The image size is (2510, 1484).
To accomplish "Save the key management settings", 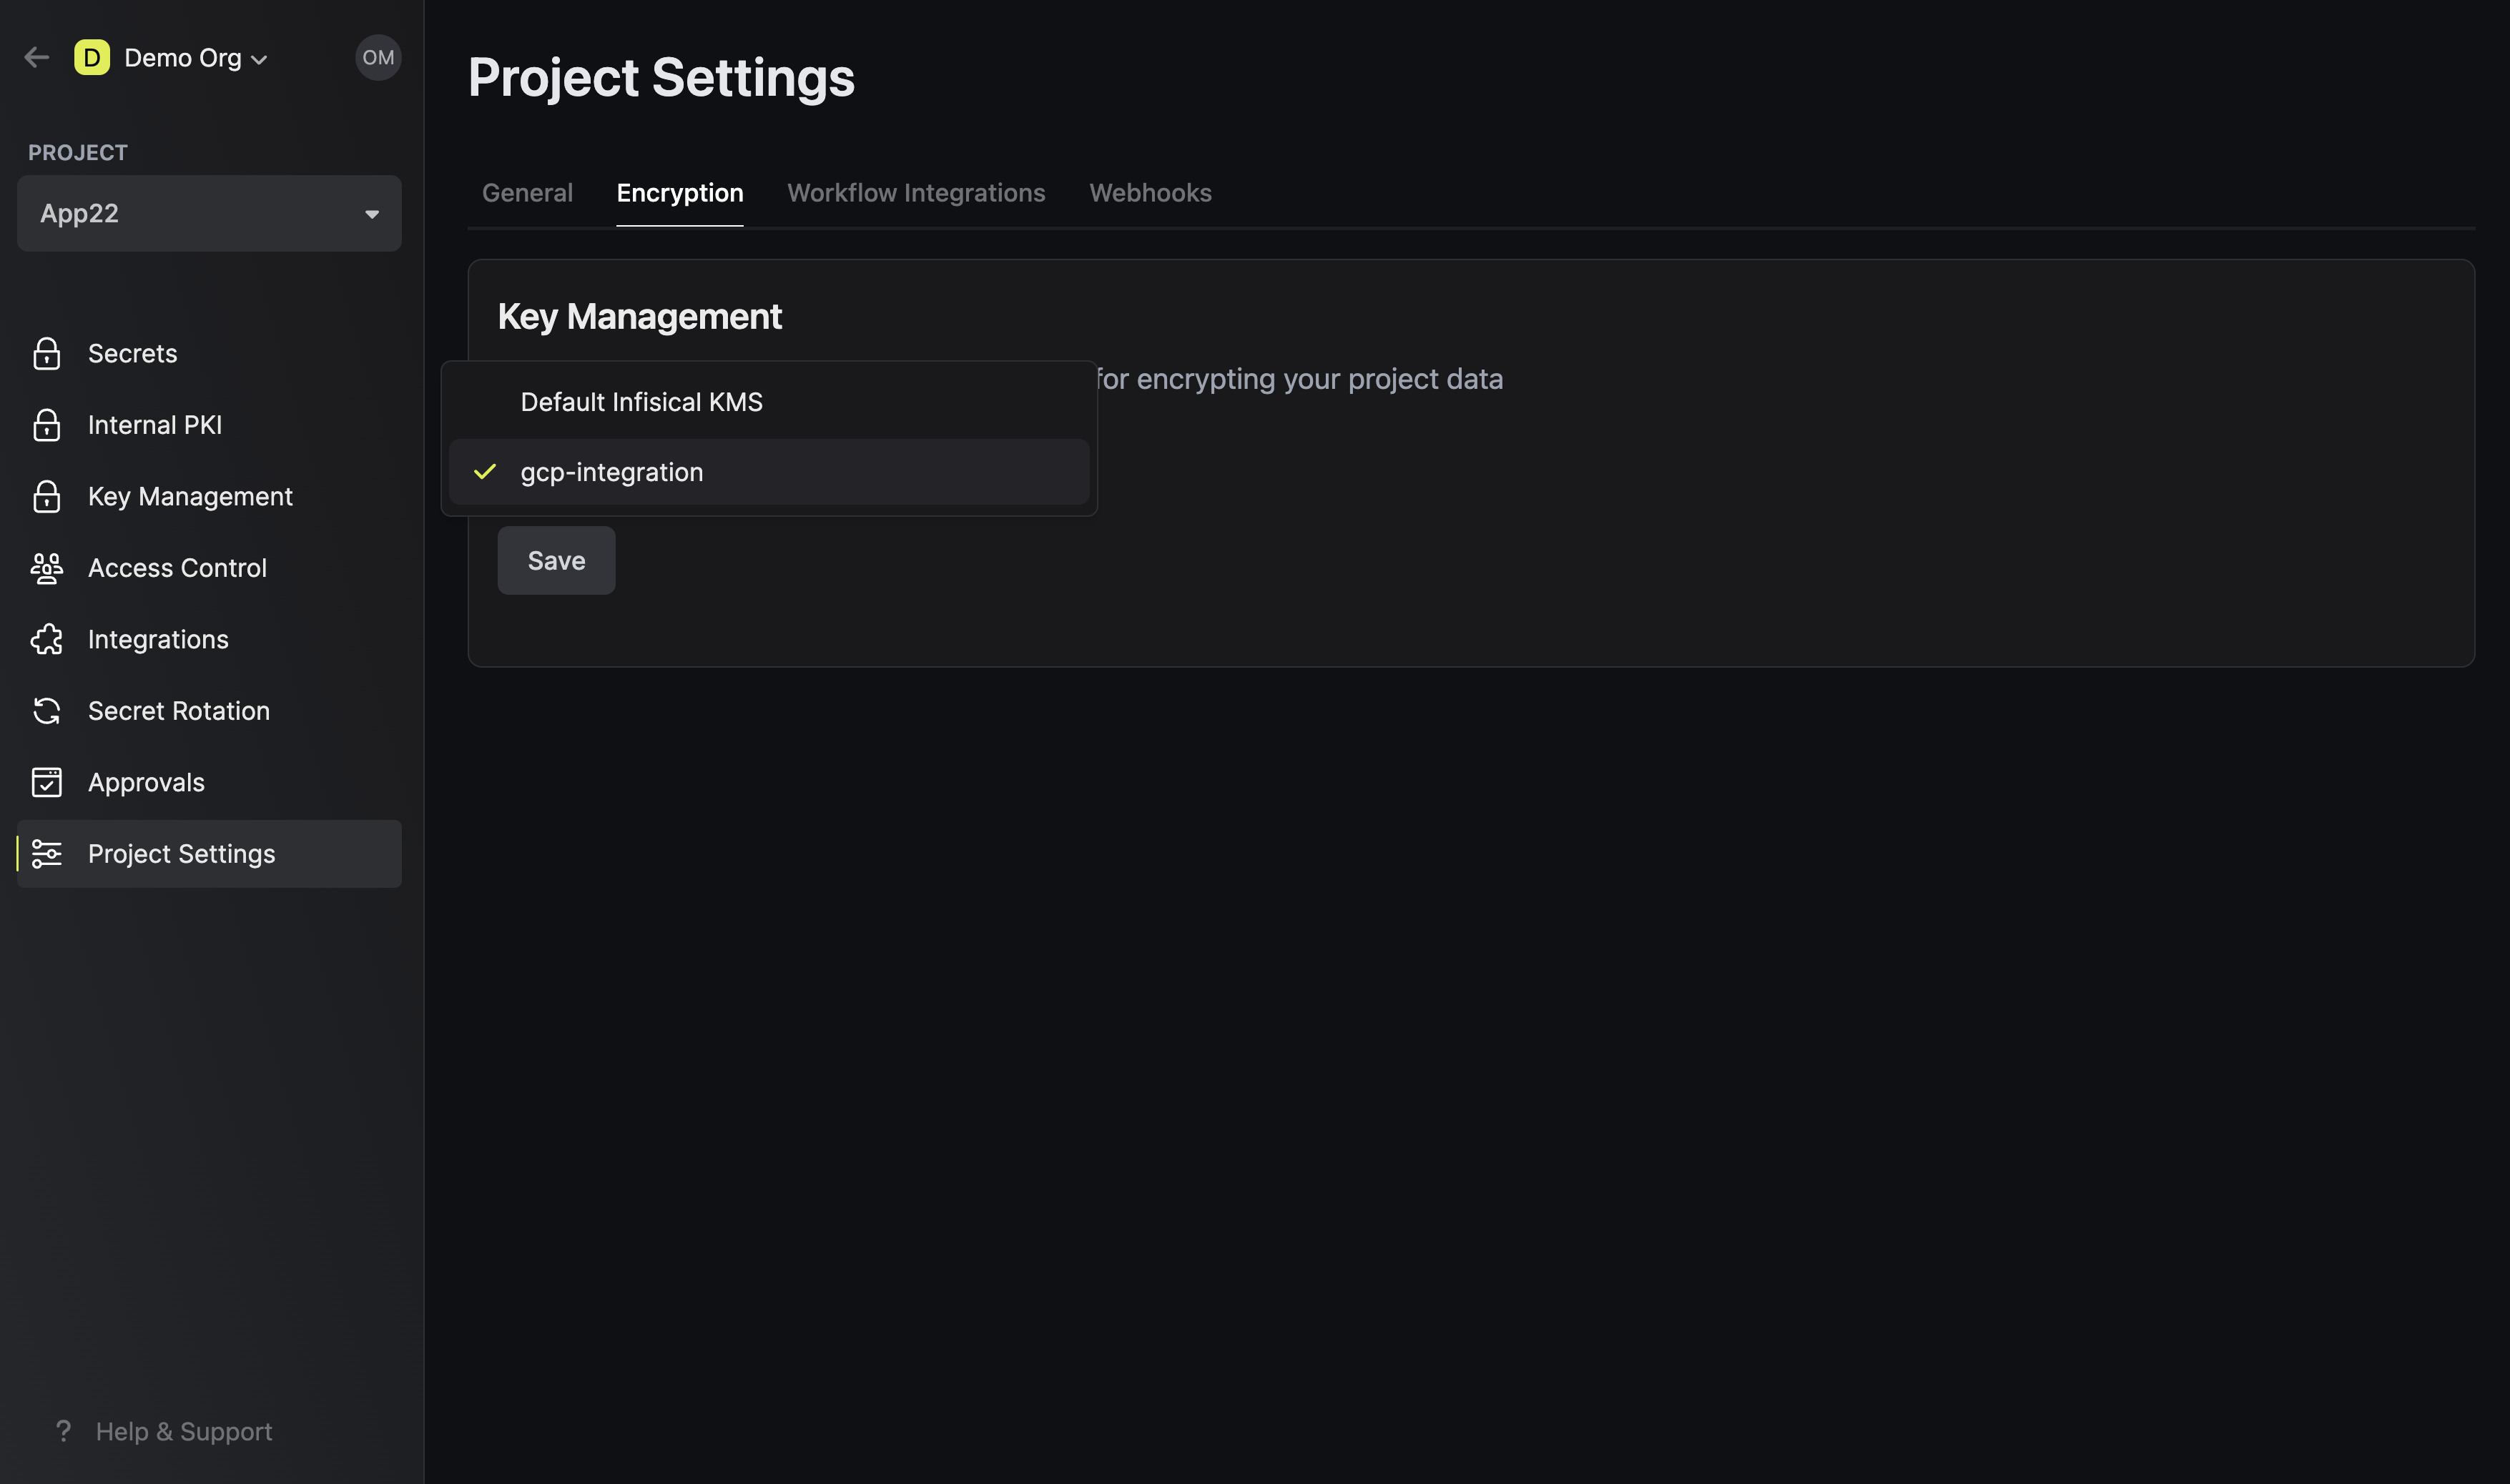I will tap(556, 561).
